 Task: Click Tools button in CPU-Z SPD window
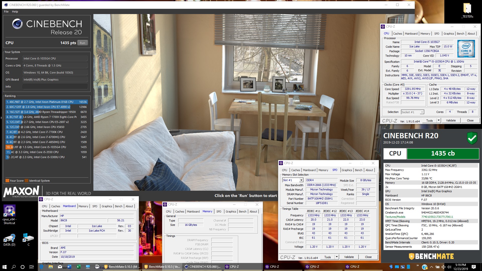click(x=327, y=257)
